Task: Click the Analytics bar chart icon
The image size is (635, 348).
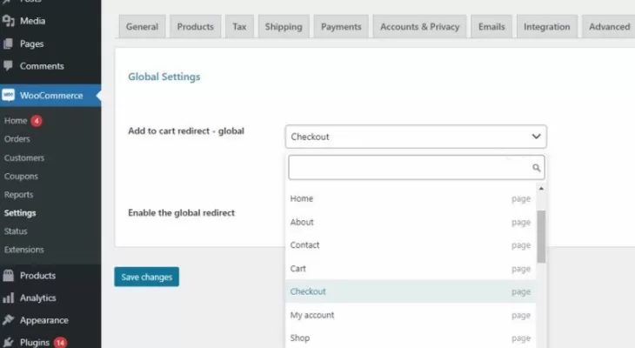Action: [8, 298]
